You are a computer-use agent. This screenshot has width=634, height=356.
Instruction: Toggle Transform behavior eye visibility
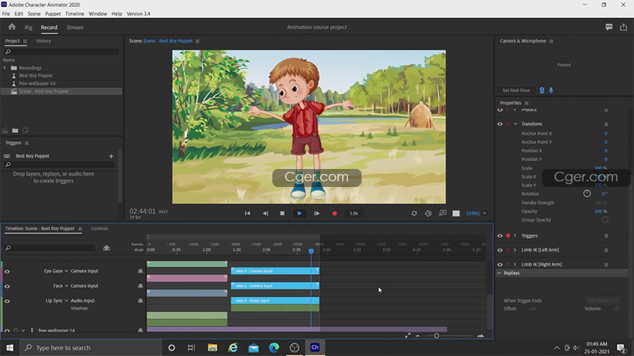pyautogui.click(x=500, y=124)
